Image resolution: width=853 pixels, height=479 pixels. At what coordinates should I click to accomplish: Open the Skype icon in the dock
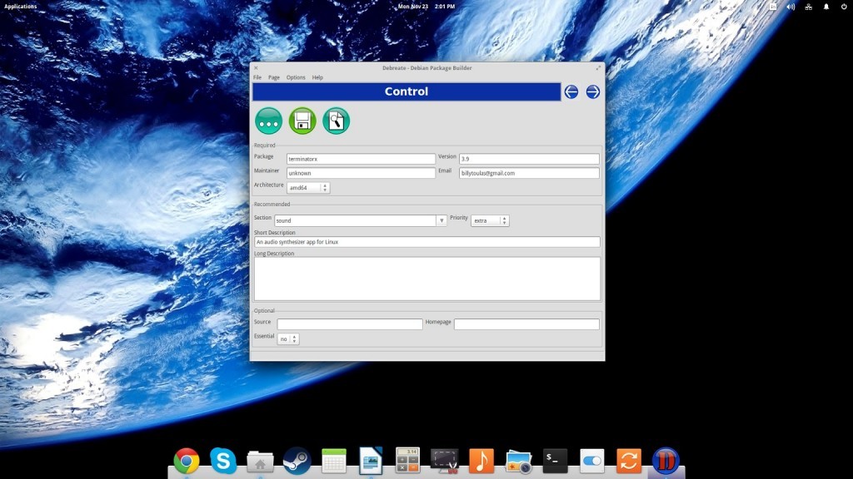[x=223, y=460]
